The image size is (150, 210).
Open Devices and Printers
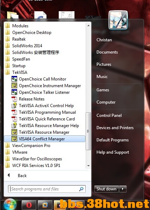coord(115,128)
